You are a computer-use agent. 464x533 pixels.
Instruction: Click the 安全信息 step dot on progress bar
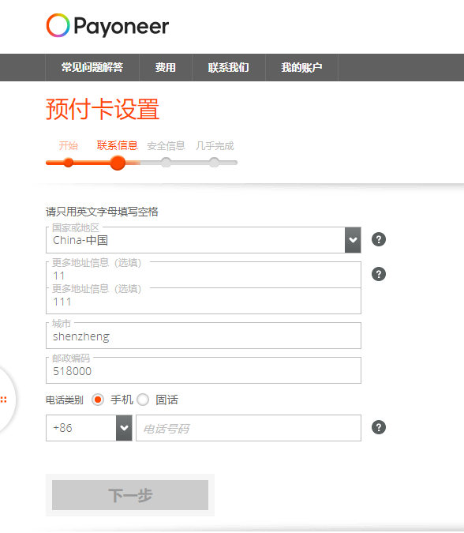coord(166,163)
